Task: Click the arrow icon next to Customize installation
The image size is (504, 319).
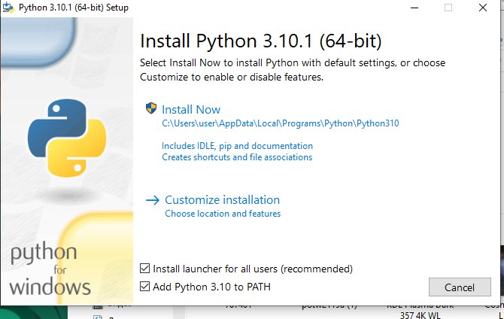Action: tap(153, 200)
